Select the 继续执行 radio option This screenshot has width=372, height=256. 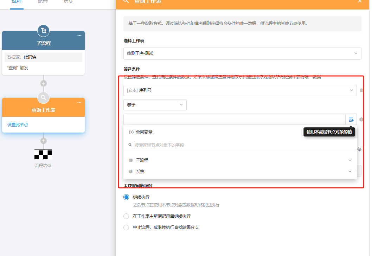point(126,197)
